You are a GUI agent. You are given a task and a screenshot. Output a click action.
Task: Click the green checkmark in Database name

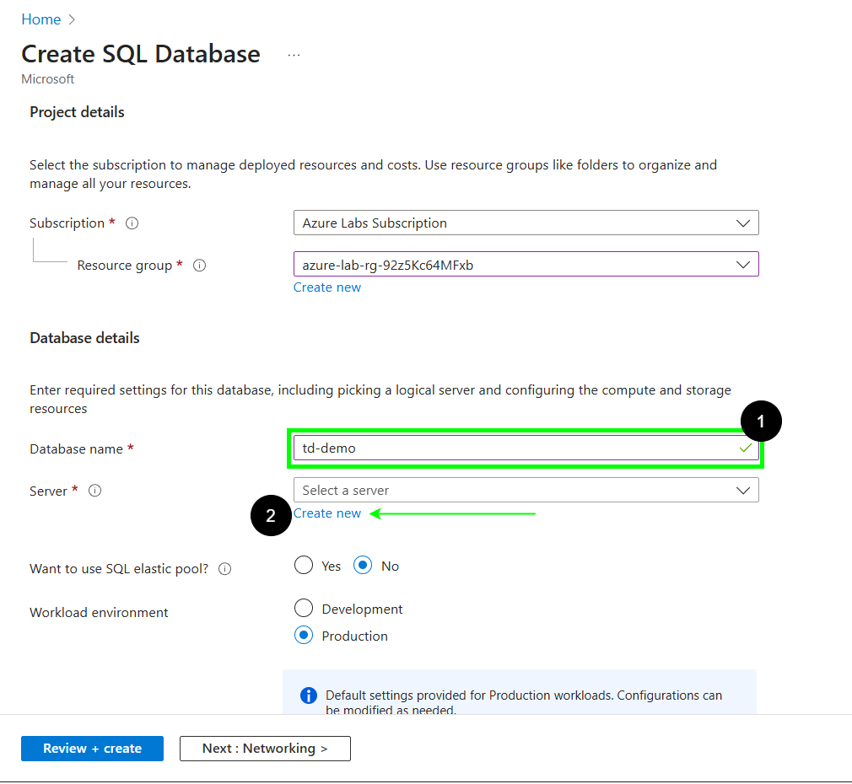[x=745, y=448]
